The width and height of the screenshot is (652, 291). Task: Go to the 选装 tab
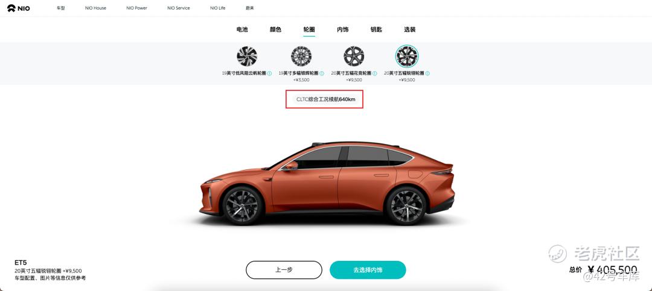(x=409, y=30)
